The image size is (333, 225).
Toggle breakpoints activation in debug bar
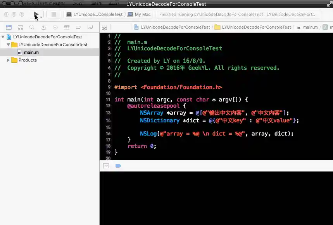pyautogui.click(x=118, y=166)
